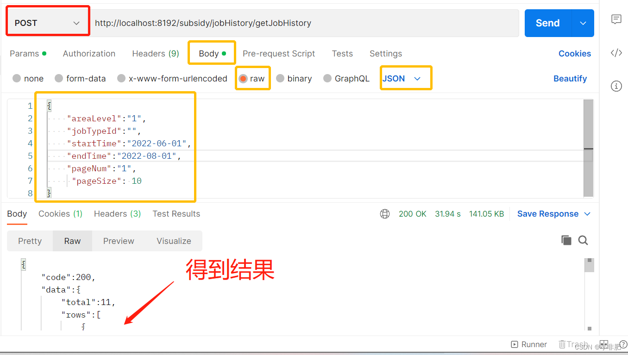
Task: Open the Runner from status bar
Action: pos(528,344)
